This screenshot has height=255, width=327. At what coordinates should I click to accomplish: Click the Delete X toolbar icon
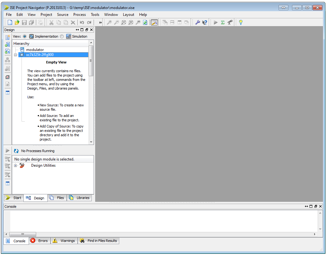(x=73, y=22)
